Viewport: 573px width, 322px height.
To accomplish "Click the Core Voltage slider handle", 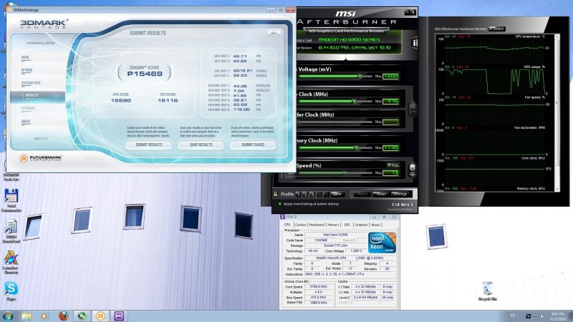I will point(360,77).
